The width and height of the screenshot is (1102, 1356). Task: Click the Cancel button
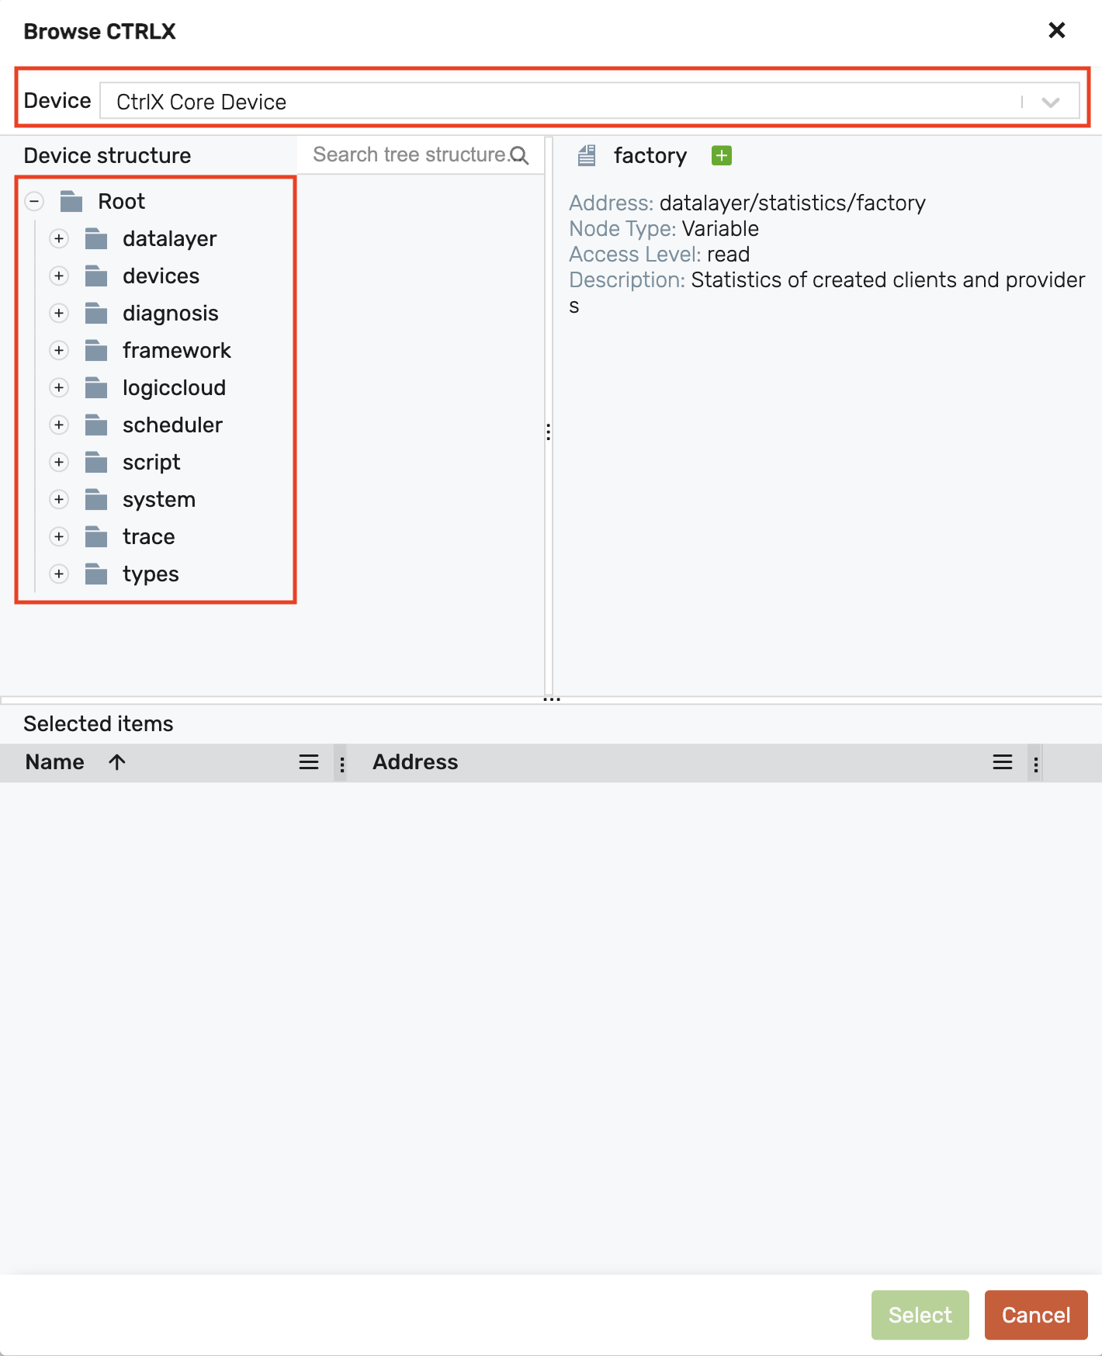point(1036,1315)
